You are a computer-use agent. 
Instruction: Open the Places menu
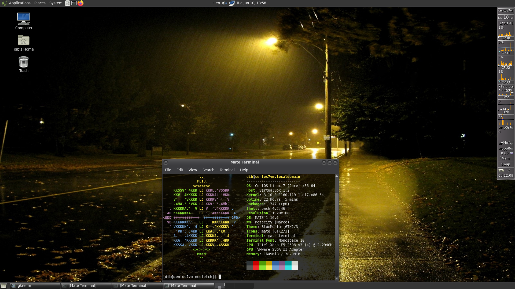[40, 3]
